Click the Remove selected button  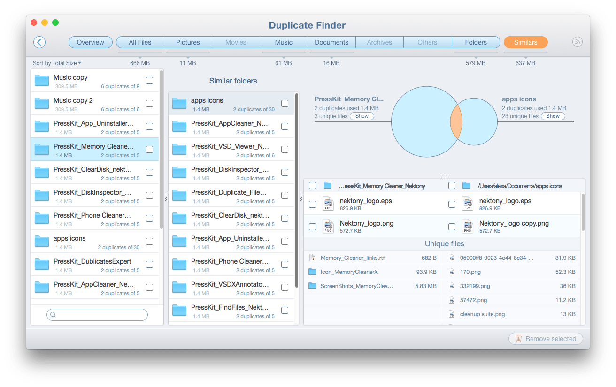546,339
